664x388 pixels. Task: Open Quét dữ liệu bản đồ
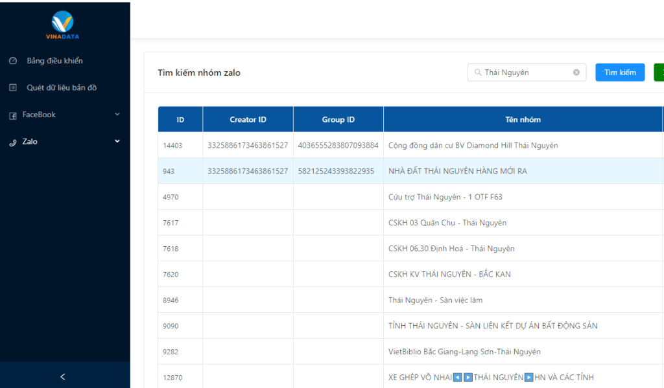click(x=62, y=87)
